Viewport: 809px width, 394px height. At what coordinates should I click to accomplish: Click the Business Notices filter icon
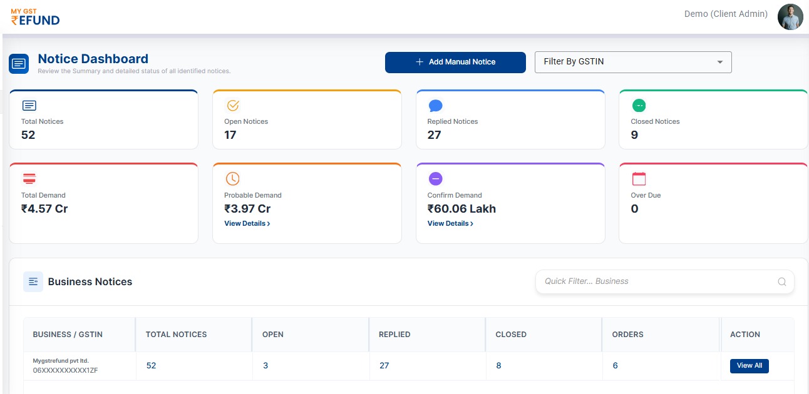click(x=33, y=281)
